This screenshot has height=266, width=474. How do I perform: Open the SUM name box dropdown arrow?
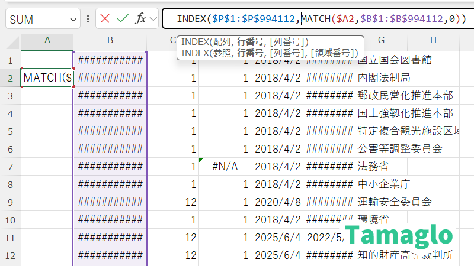tap(73, 19)
